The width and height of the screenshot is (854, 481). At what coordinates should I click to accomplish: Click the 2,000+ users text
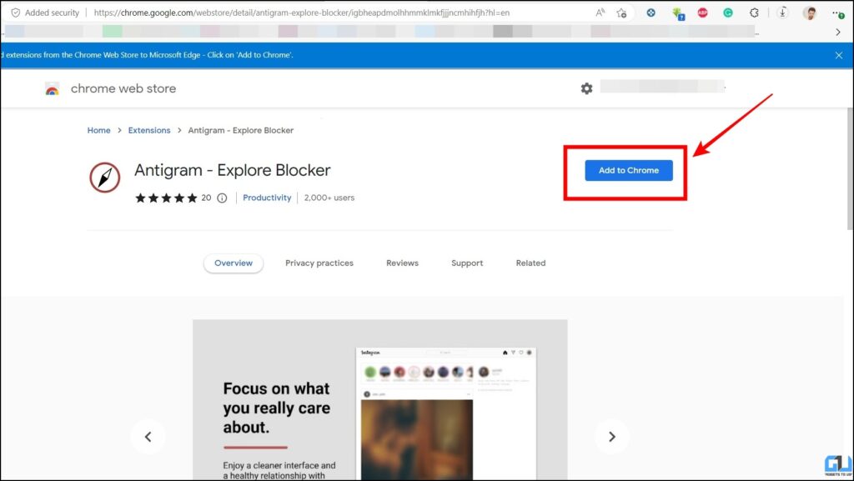[329, 198]
